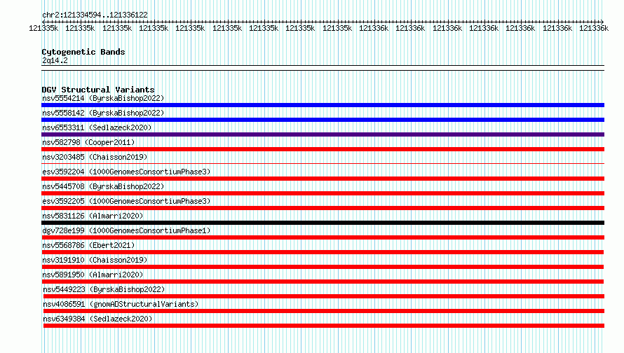Click the nsv5554214 (ByrskaBishop2022) label
The width and height of the screenshot is (624, 353).
pyautogui.click(x=103, y=98)
